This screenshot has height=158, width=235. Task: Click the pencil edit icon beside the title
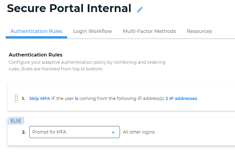140,10
